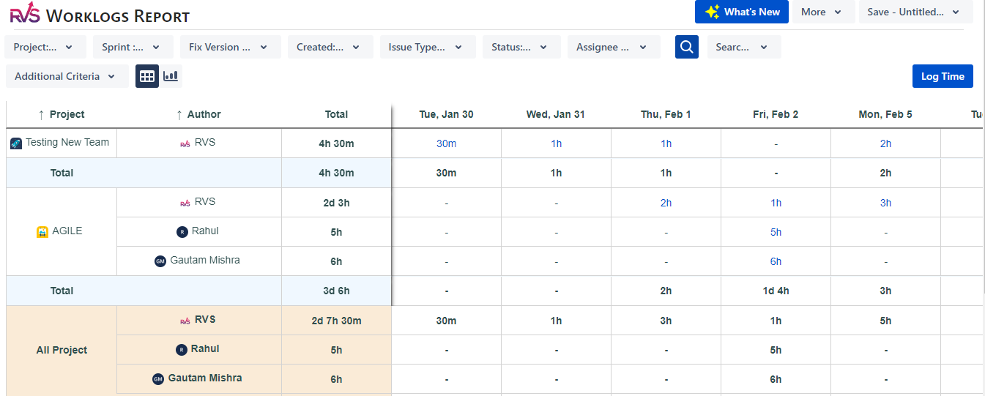Click the RVS logo icon
This screenshot has height=396, width=985.
pyautogui.click(x=25, y=13)
